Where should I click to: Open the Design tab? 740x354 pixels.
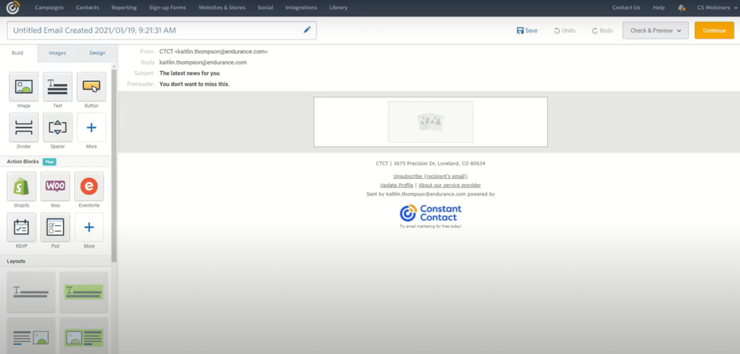point(97,53)
